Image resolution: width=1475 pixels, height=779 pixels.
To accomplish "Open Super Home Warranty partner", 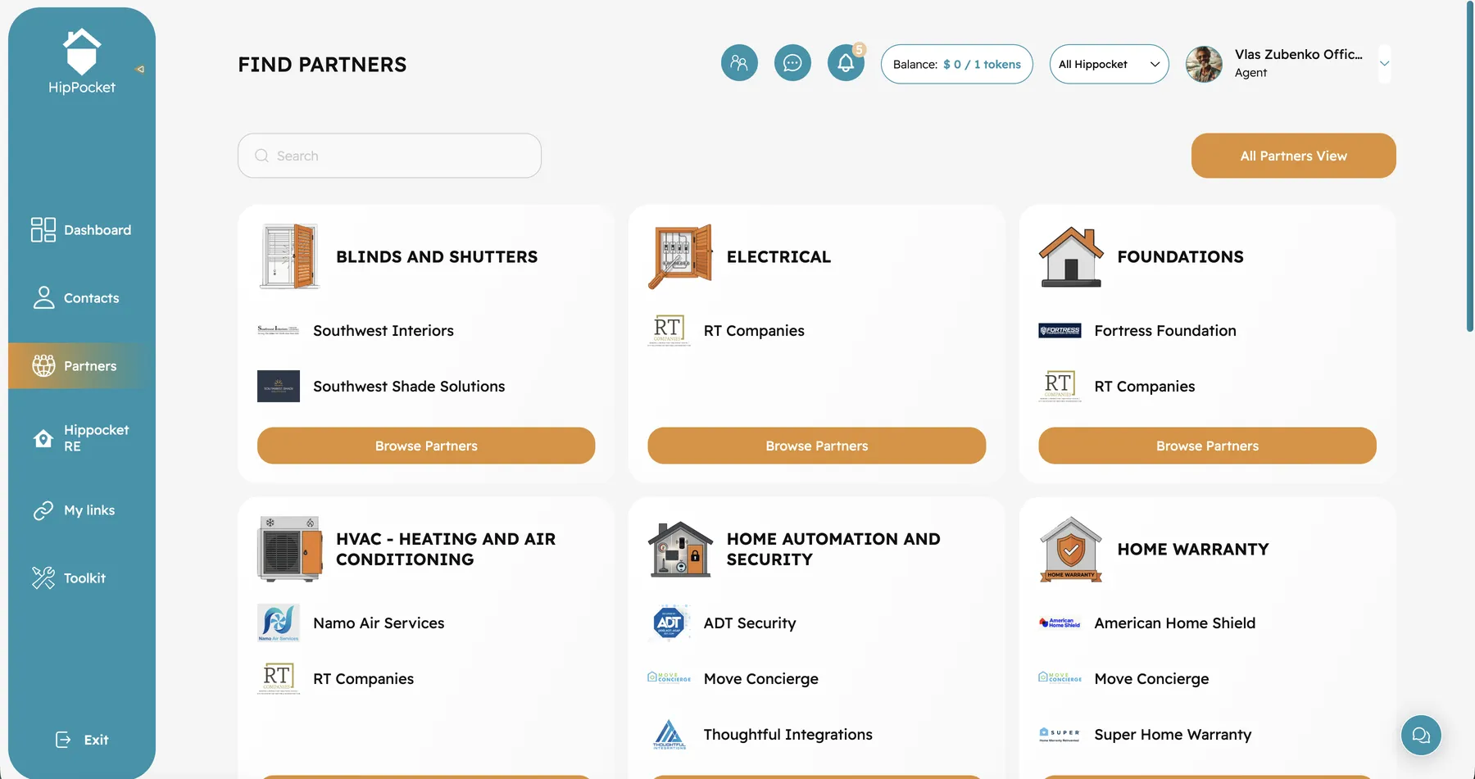I will pos(1173,735).
